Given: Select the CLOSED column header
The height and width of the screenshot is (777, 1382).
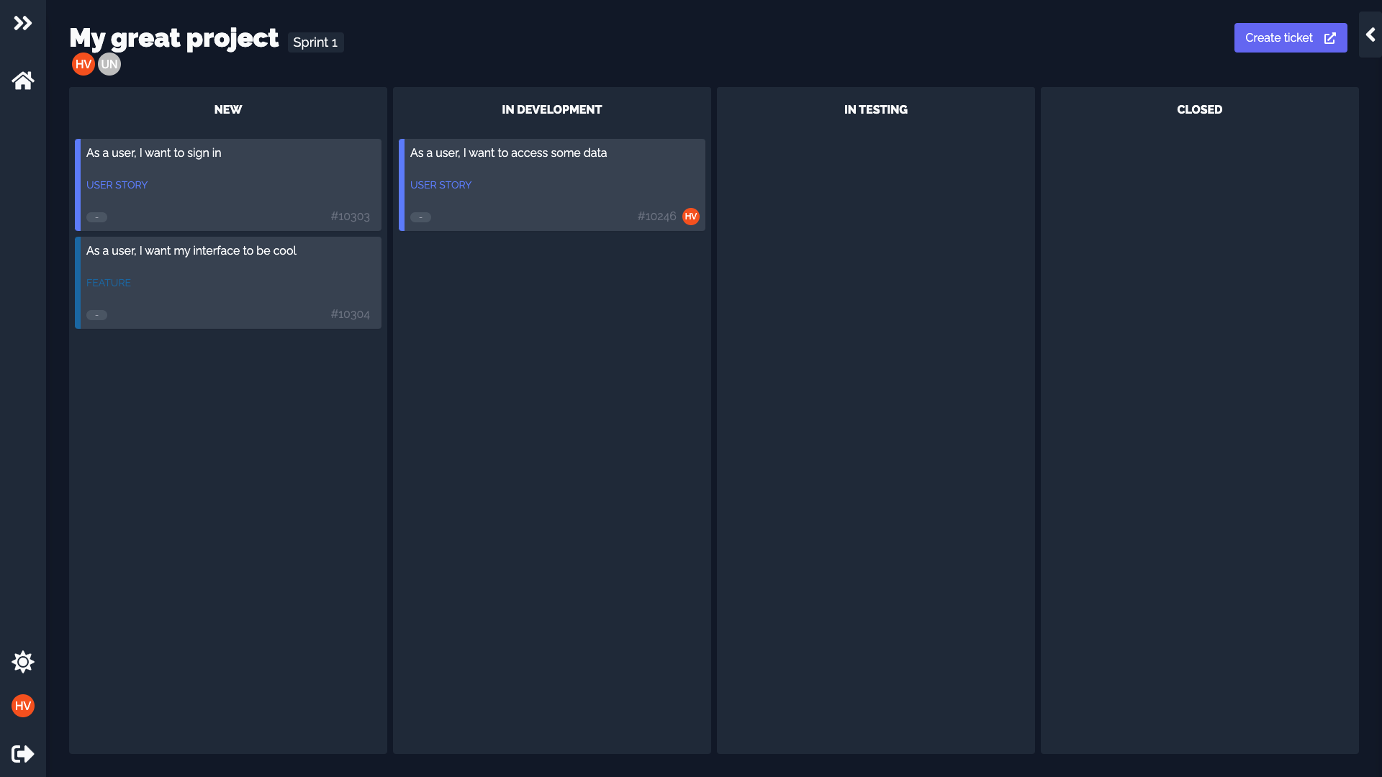Looking at the screenshot, I should coord(1199,109).
